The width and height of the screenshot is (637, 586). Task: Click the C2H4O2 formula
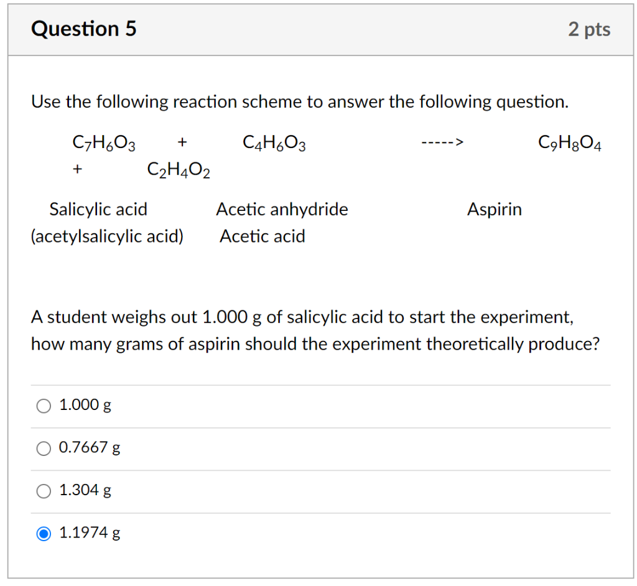click(178, 169)
